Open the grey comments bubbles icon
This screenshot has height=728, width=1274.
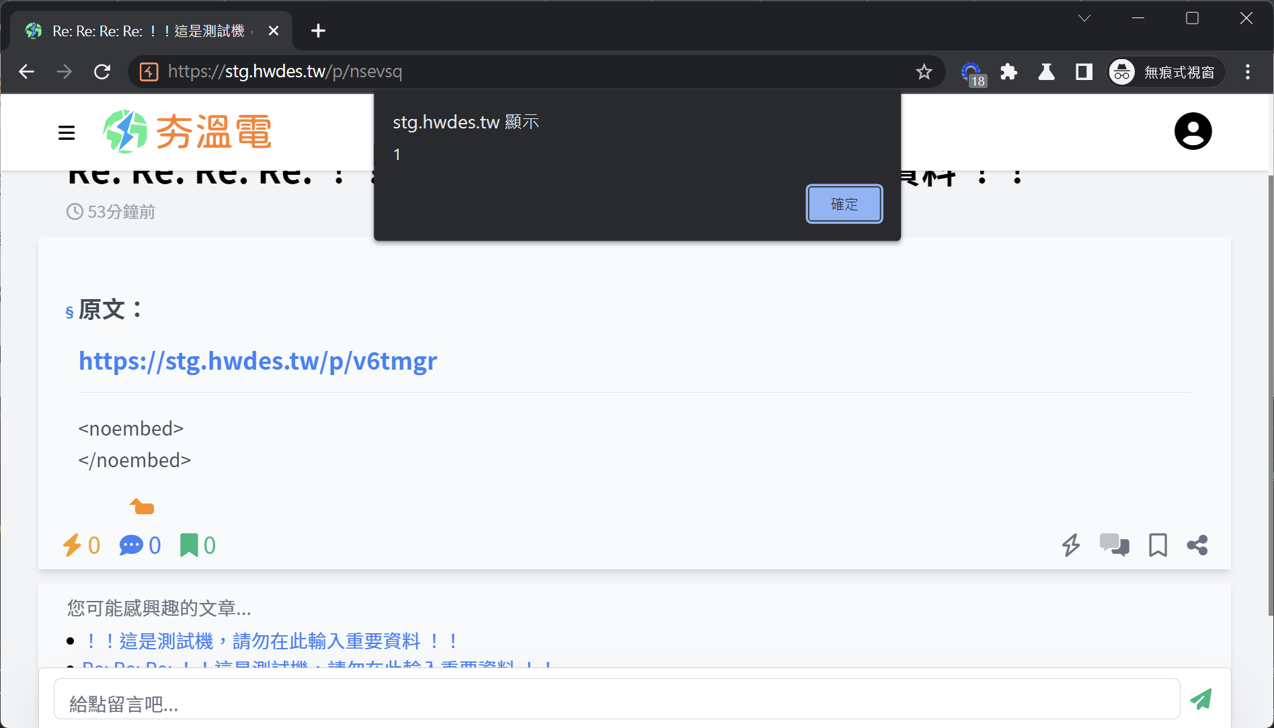tap(1114, 544)
